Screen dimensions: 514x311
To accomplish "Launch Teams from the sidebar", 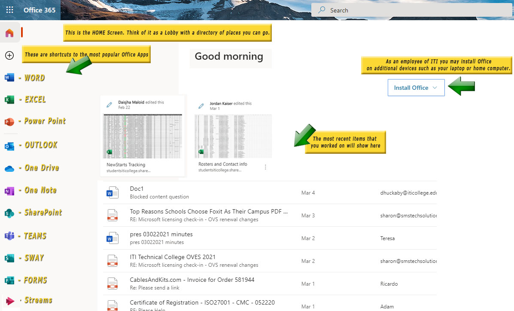I will click(x=9, y=236).
